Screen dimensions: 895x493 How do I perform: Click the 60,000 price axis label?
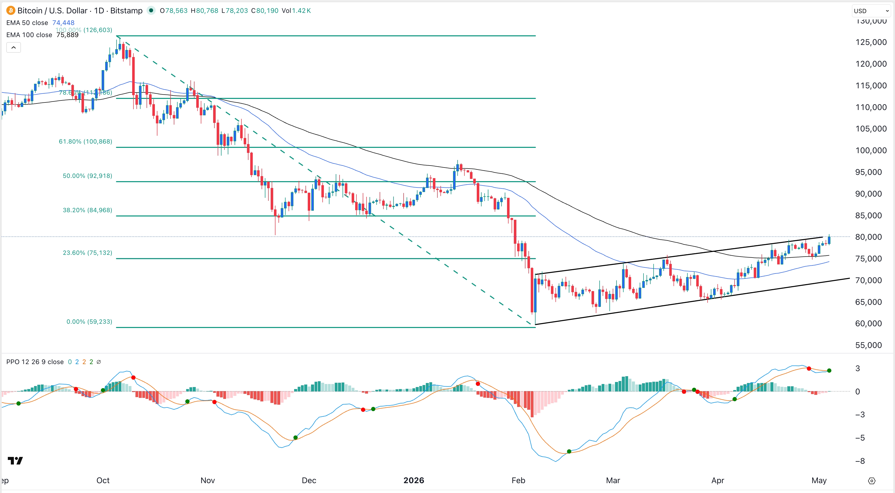point(868,324)
